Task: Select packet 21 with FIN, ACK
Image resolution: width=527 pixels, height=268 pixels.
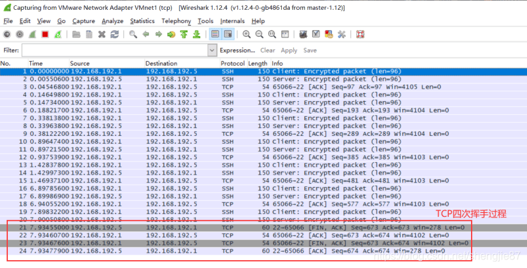Action: [x=263, y=227]
